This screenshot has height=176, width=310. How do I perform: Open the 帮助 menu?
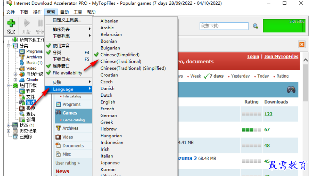click(91, 12)
